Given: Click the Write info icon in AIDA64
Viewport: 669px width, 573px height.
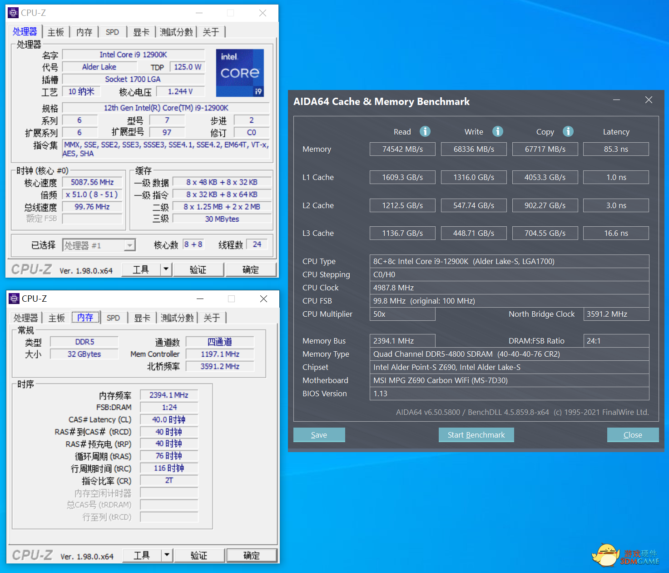Looking at the screenshot, I should tap(498, 131).
